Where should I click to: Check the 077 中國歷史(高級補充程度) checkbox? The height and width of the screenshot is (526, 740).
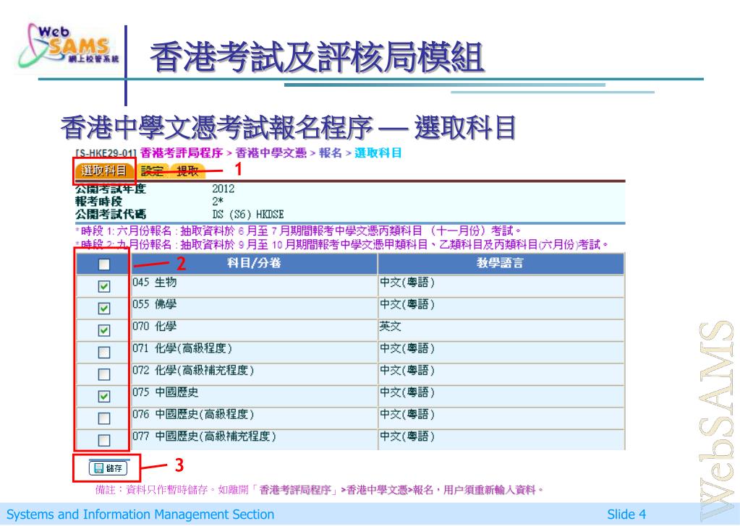tap(104, 440)
